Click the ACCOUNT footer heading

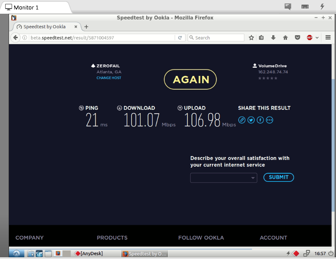click(274, 238)
